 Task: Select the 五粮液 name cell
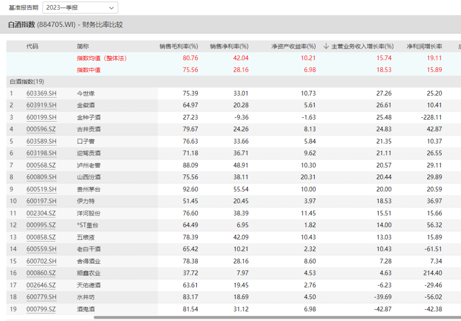pos(86,237)
